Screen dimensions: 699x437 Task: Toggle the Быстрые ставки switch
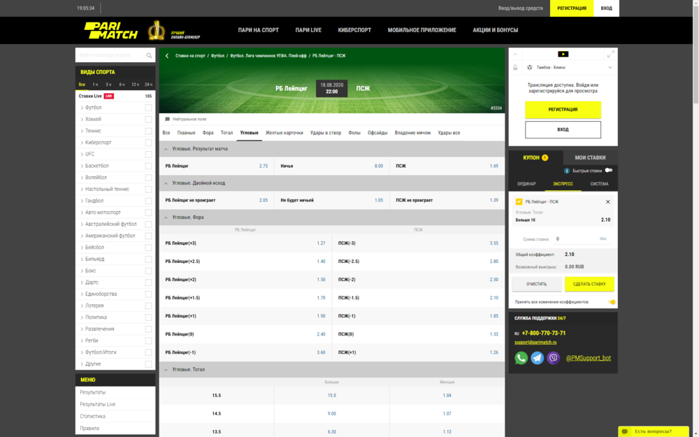[609, 171]
